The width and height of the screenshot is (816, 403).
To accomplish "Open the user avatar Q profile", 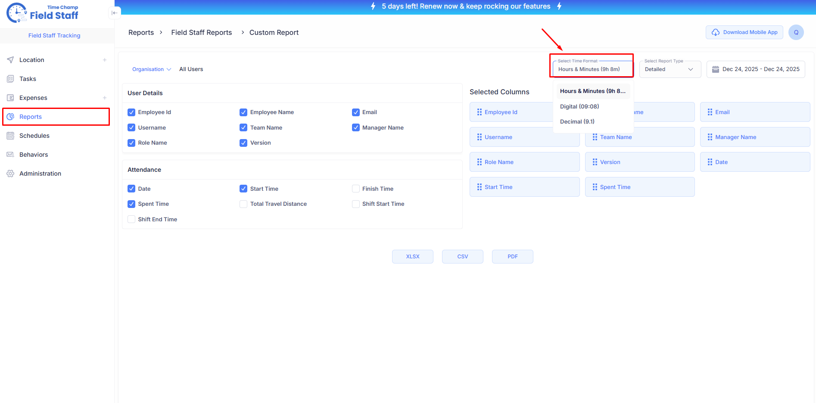I will (x=796, y=32).
